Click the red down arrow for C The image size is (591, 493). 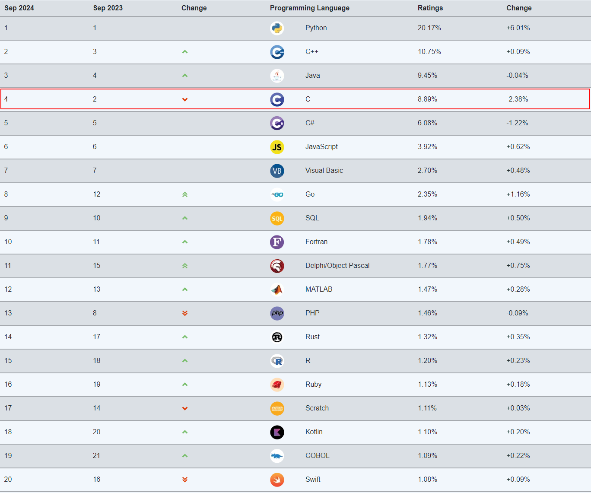[185, 99]
